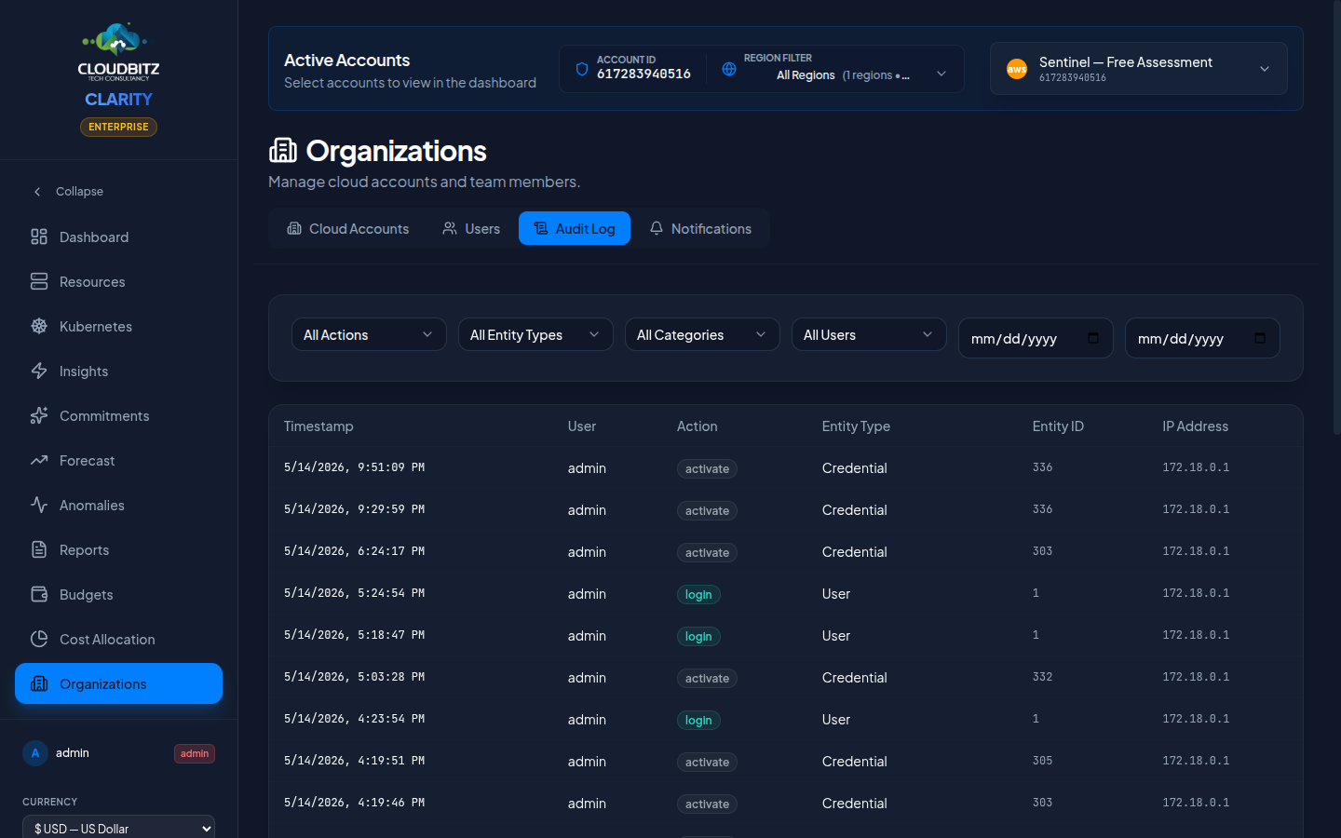Screen dimensions: 1341x838
Task: Click the IP Address column header
Action: tap(1195, 426)
